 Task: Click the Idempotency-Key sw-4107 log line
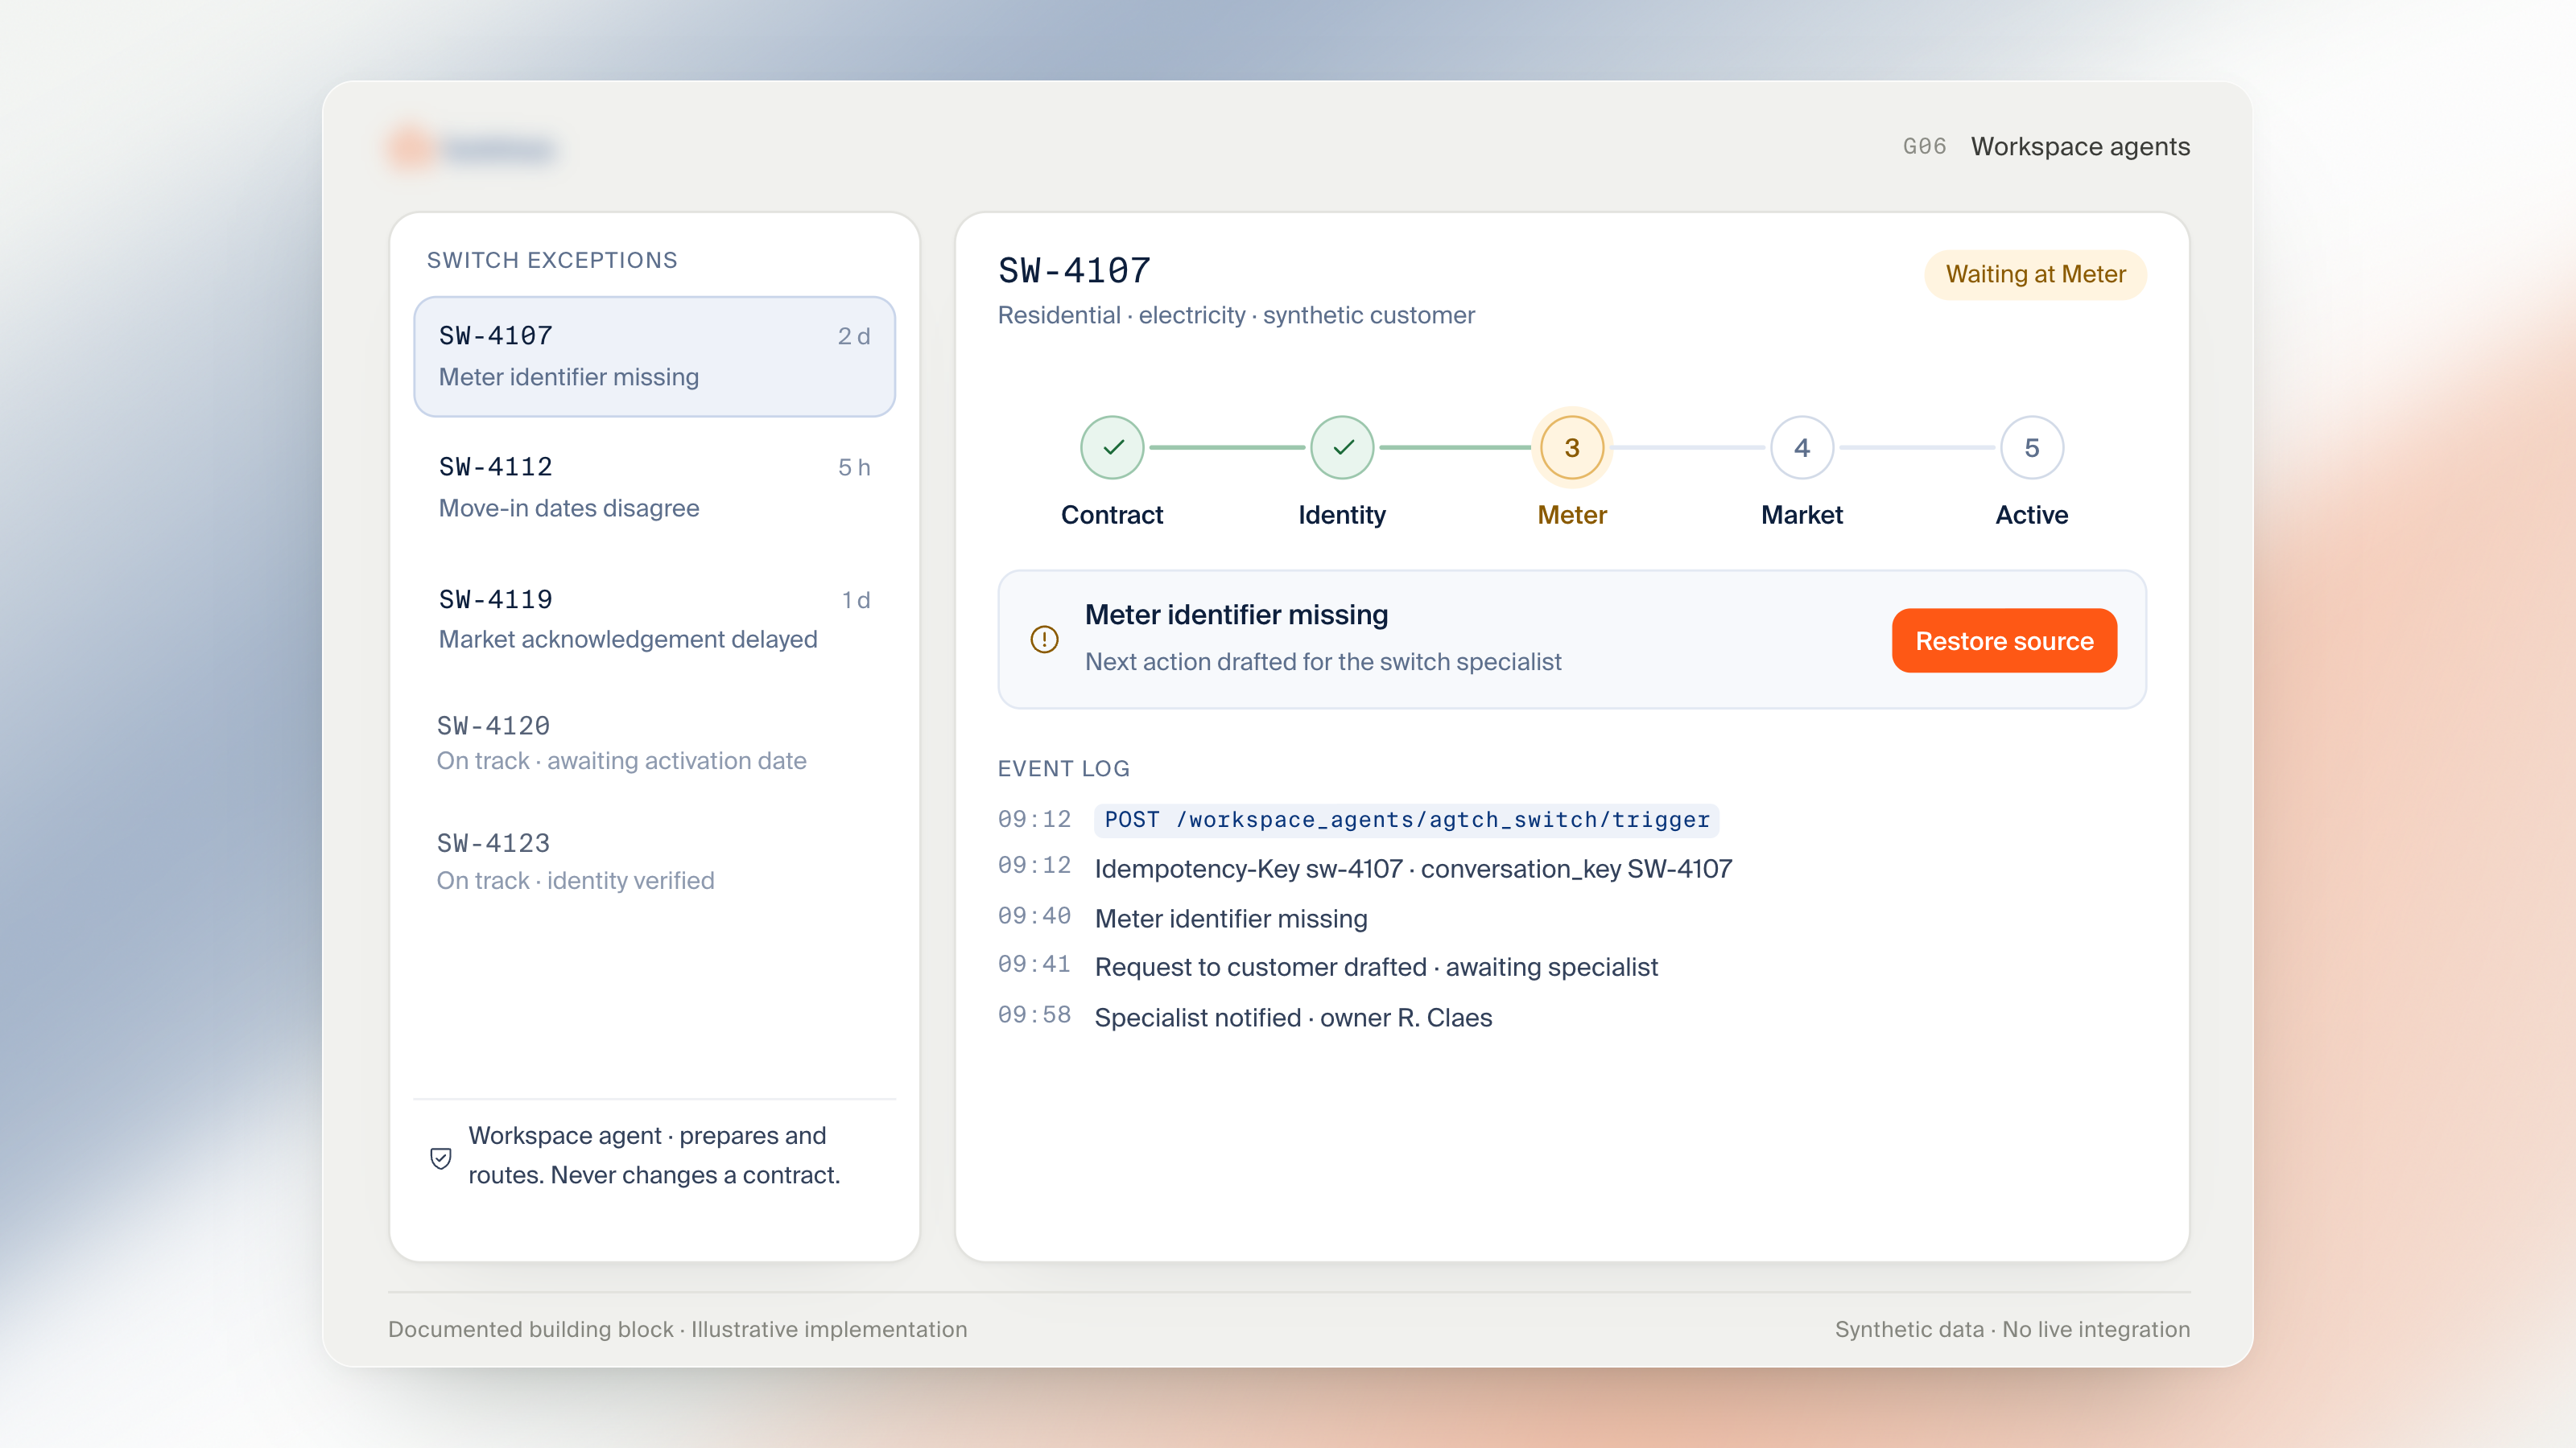pos(1413,869)
